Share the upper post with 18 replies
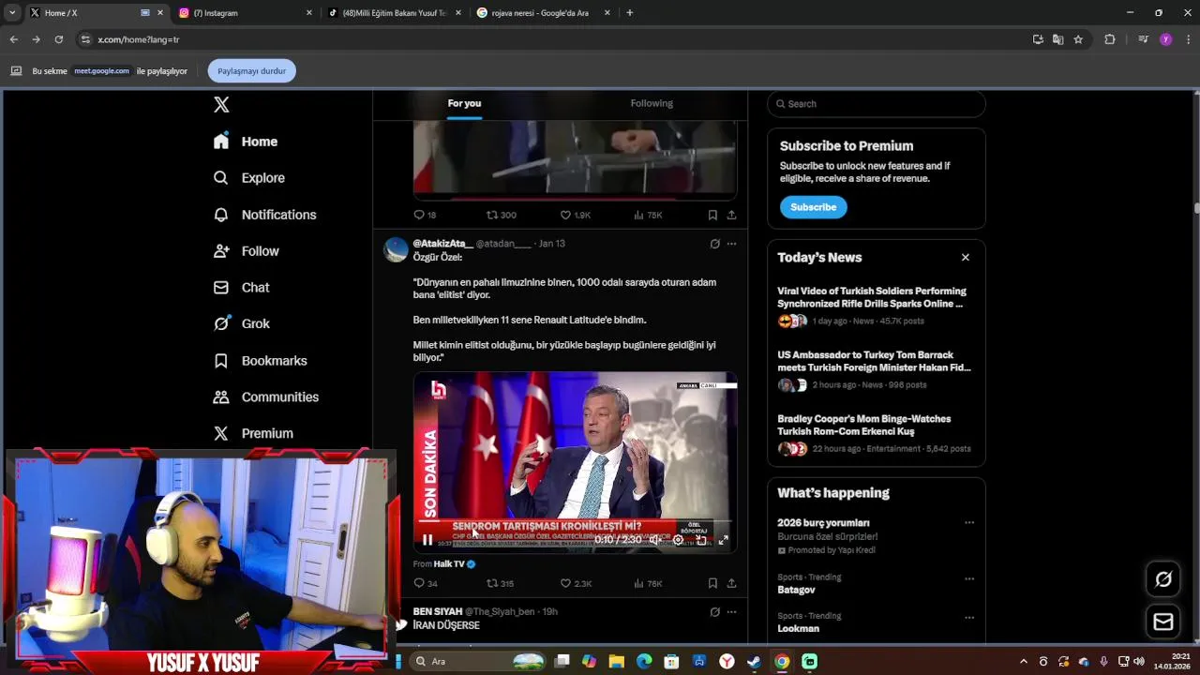The height and width of the screenshot is (675, 1200). click(731, 215)
